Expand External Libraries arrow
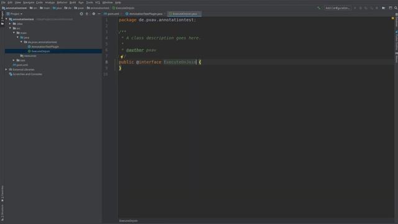 pos(6,69)
